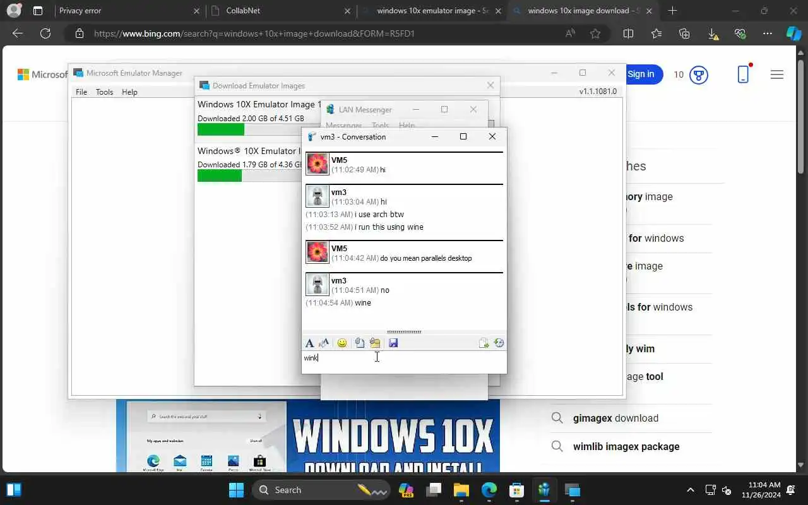Viewport: 808px width, 505px height.
Task: Open the tab actions menu icon
Action: point(38,11)
